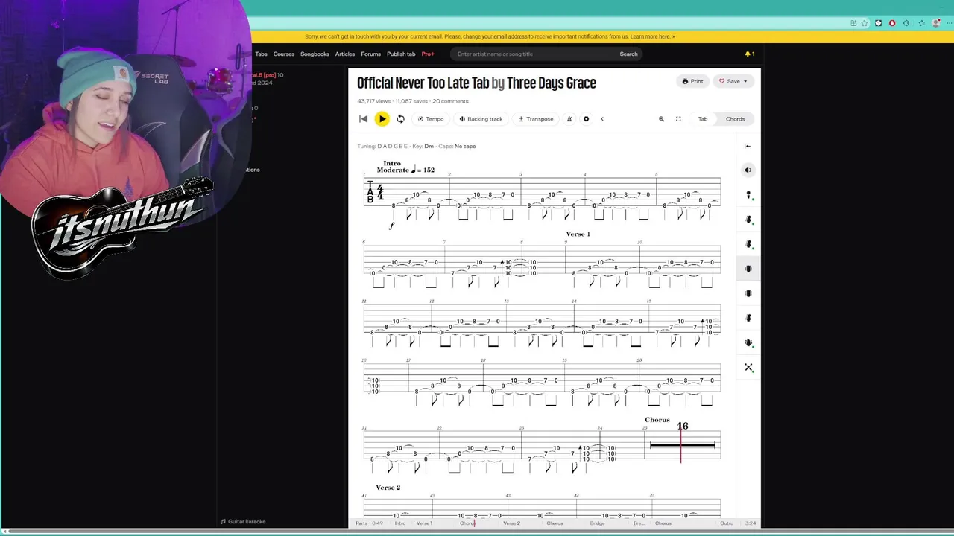Open the Forums menu
The width and height of the screenshot is (954, 536).
(x=370, y=54)
